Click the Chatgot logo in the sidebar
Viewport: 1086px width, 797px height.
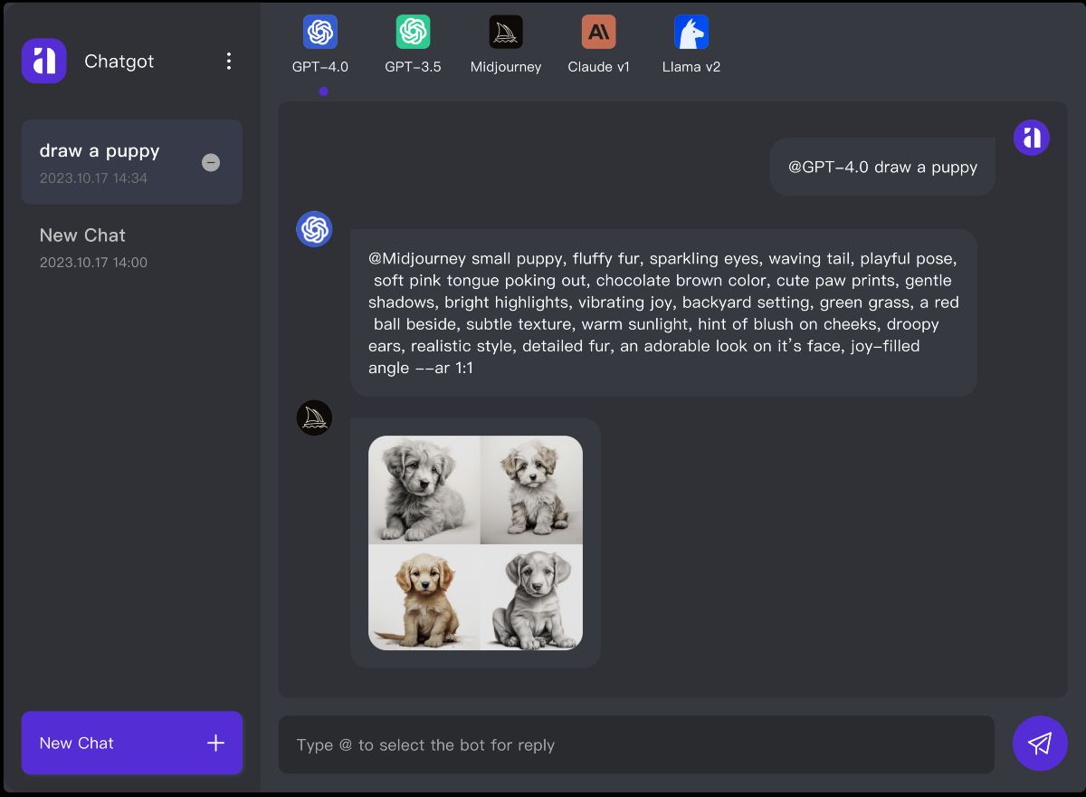[43, 61]
